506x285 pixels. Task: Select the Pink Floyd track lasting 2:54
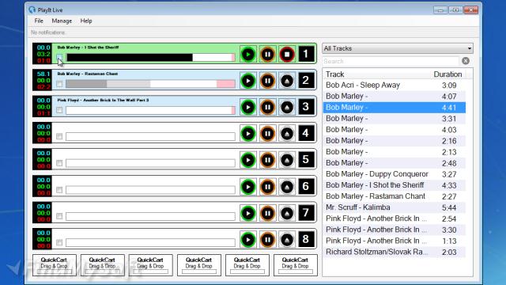pos(395,218)
